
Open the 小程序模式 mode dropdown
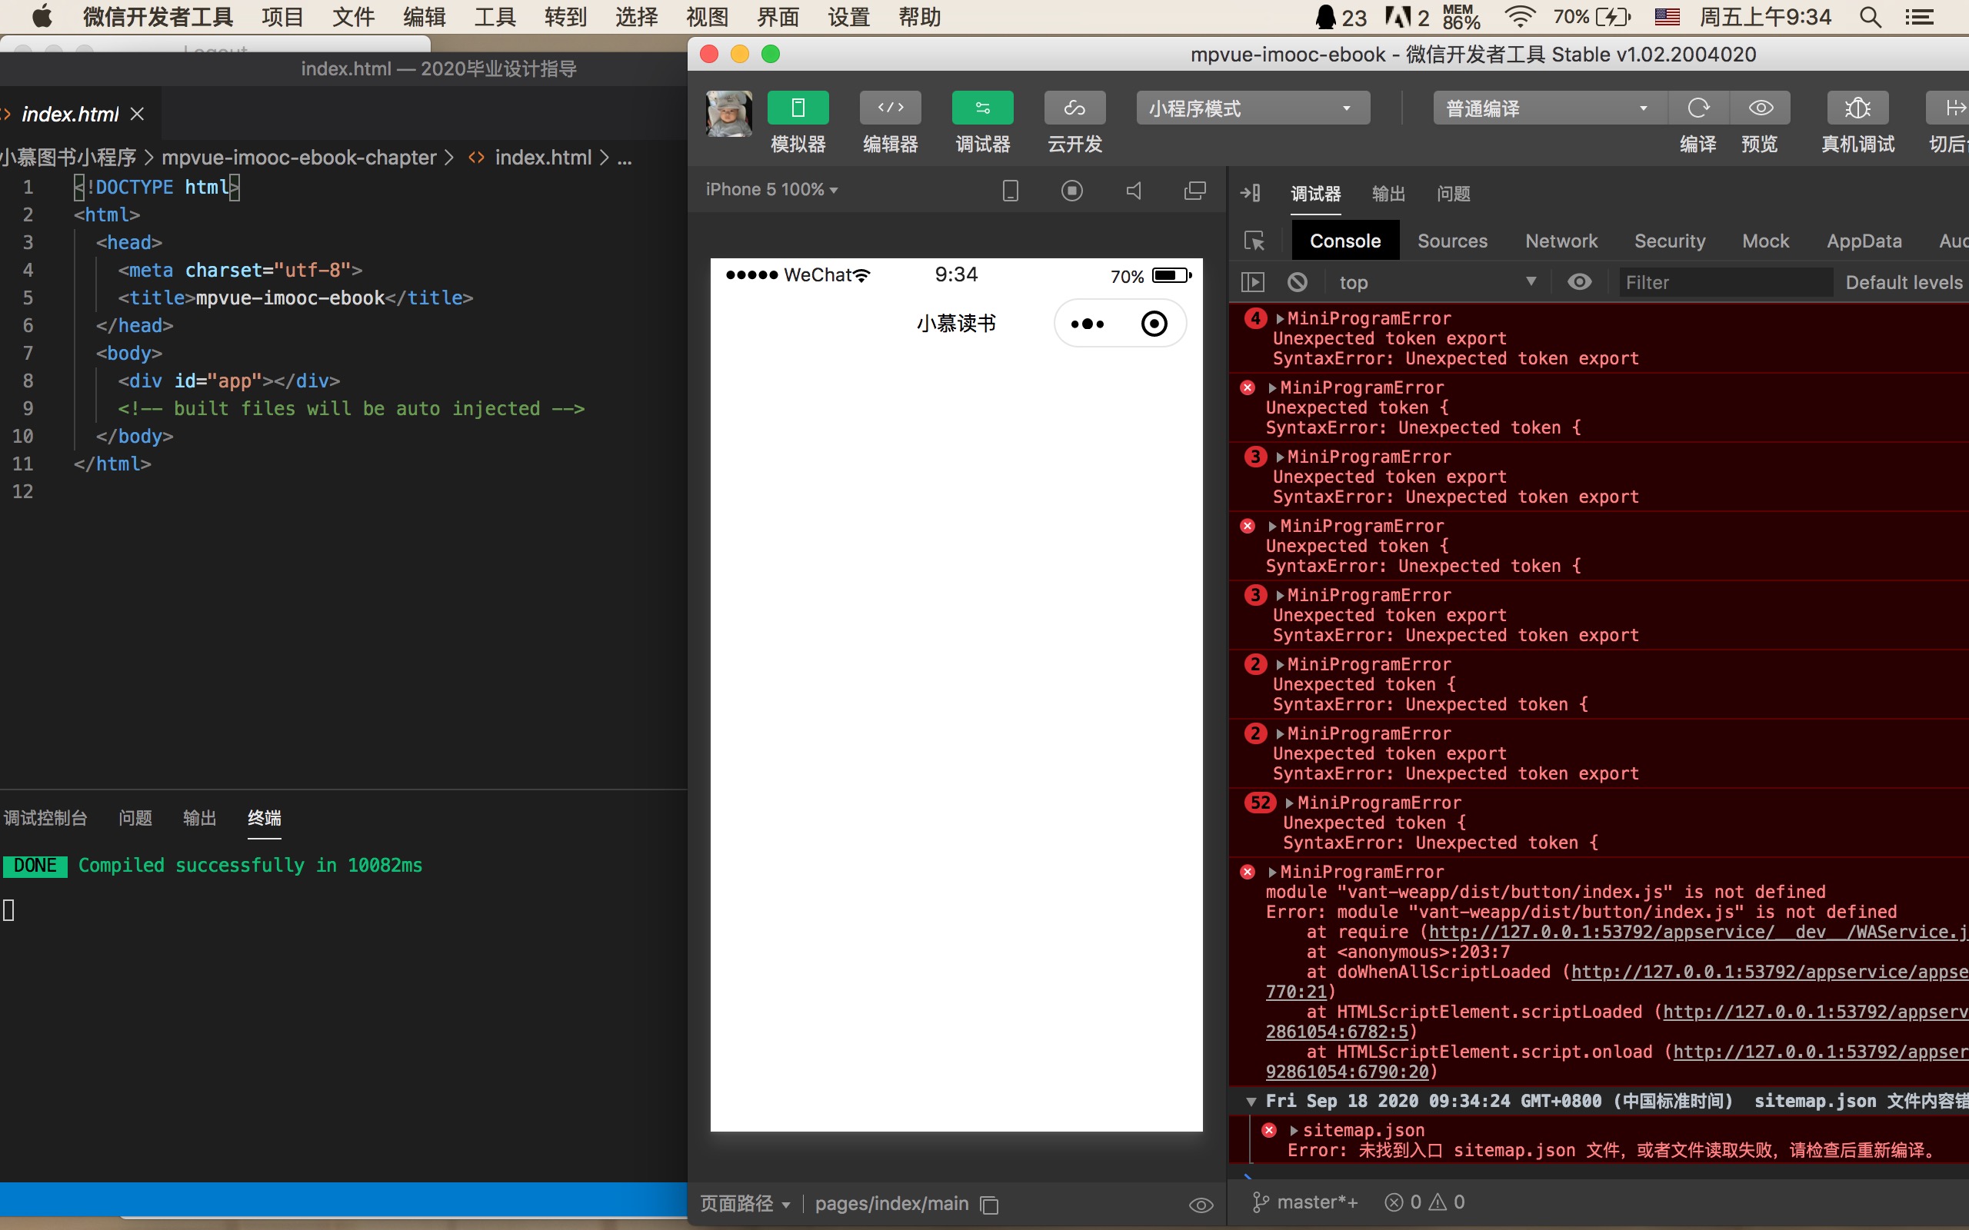(1252, 108)
